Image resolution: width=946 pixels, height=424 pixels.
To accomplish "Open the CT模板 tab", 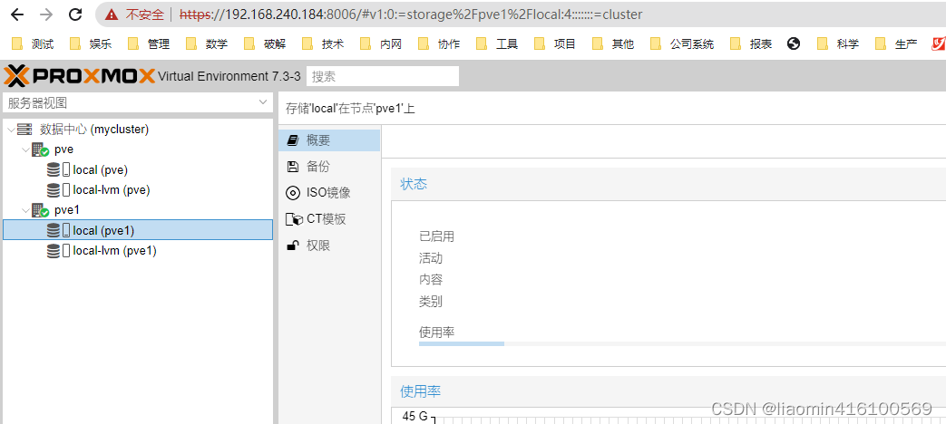I will click(x=329, y=219).
